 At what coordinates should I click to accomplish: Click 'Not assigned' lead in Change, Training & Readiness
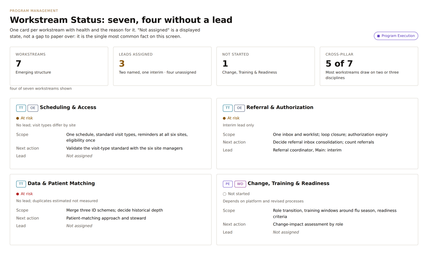pos(286,232)
